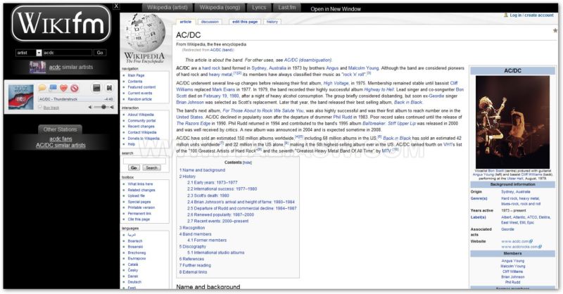Open the acdc similar artists station link
The height and width of the screenshot is (294, 563).
tap(71, 67)
